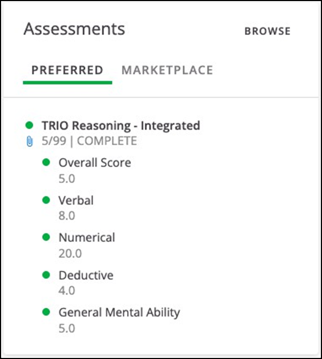Click the green dot beside General Mental Ability

[x=46, y=312]
